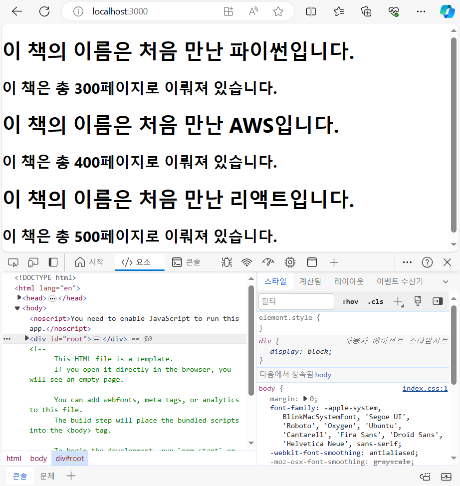Open DevTools customize three-dot menu
The width and height of the screenshot is (460, 486).
(x=407, y=262)
